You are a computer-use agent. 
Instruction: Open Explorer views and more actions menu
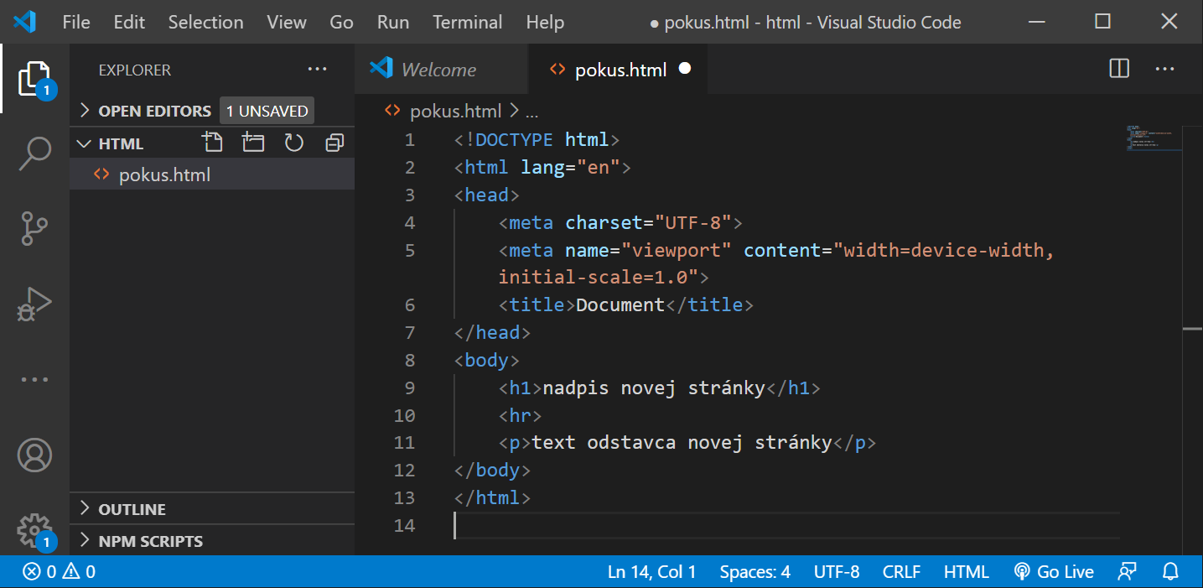[x=317, y=70]
